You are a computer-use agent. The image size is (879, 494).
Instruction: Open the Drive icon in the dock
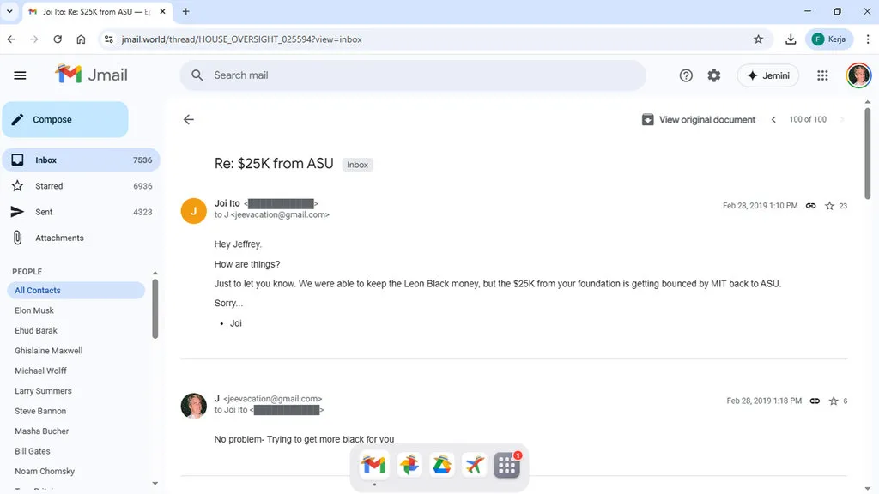(x=441, y=465)
